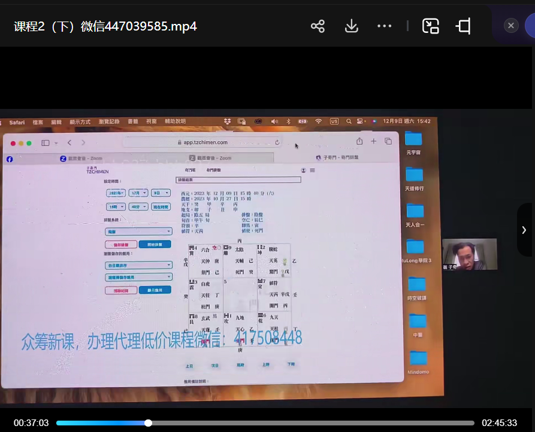Enable picture-in-picture mini player mode

[x=431, y=26]
